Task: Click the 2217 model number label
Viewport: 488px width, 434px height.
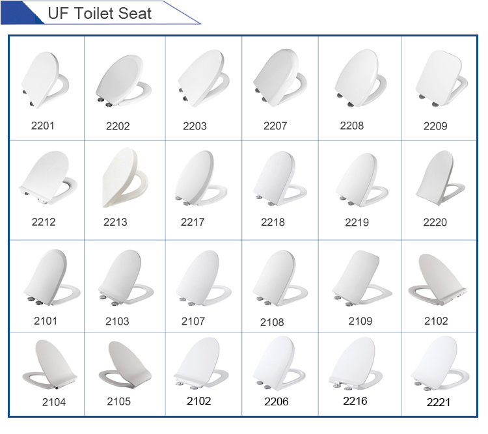Action: [x=193, y=222]
